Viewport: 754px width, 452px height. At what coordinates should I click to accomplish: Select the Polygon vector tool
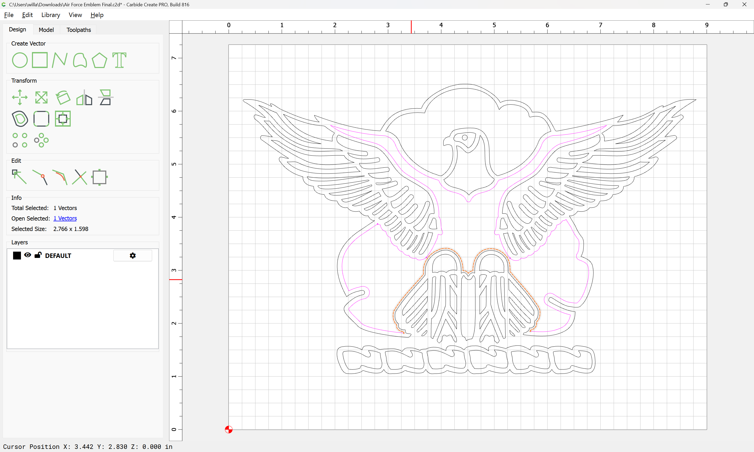click(99, 60)
